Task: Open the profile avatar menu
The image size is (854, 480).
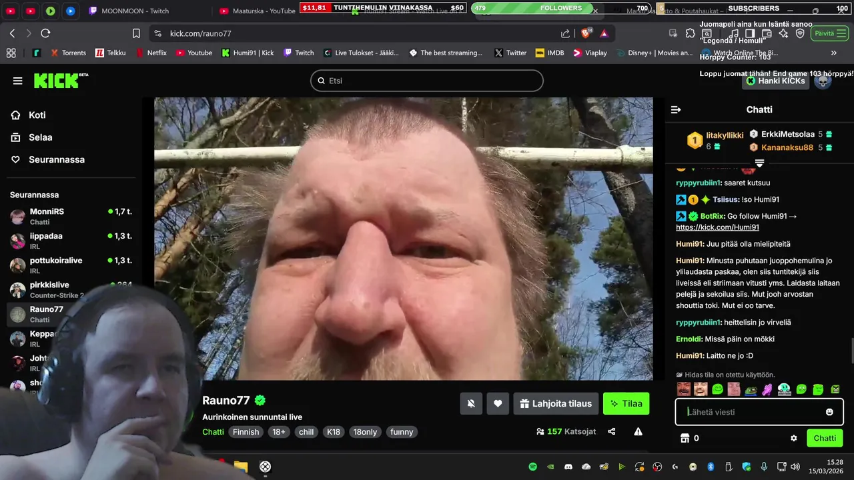Action: (823, 81)
